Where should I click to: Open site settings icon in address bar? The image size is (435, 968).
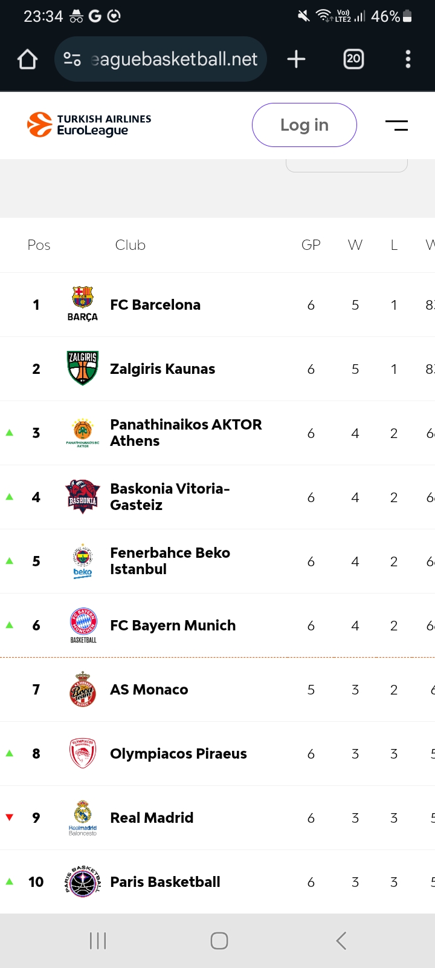tap(72, 59)
